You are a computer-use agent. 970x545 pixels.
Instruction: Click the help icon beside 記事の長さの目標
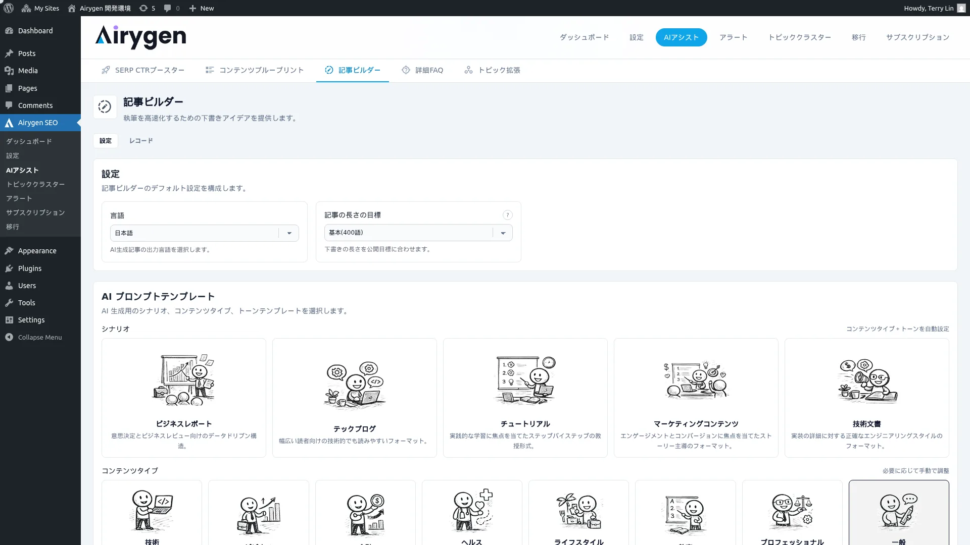(508, 215)
